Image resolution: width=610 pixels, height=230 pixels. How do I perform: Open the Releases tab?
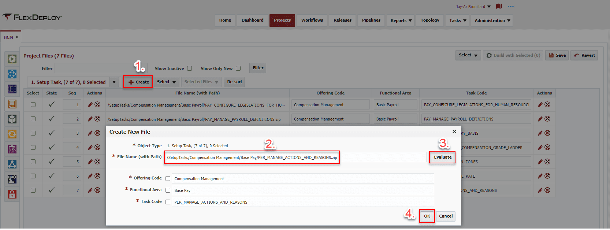pos(343,21)
